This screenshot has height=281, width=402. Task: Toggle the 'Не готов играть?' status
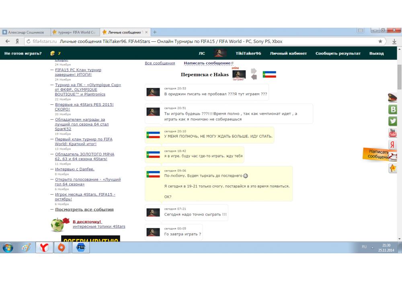[x=23, y=53]
